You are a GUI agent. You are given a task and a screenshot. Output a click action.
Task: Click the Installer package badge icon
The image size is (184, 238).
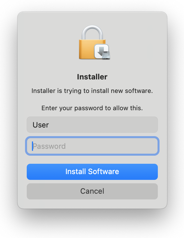(102, 52)
